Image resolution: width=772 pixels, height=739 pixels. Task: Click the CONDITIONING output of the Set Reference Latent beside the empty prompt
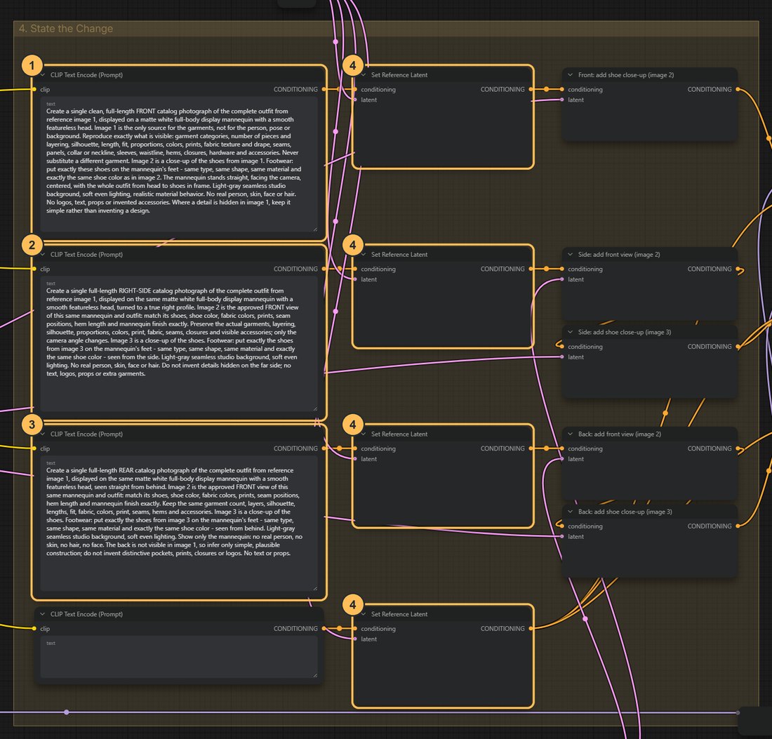pos(531,629)
